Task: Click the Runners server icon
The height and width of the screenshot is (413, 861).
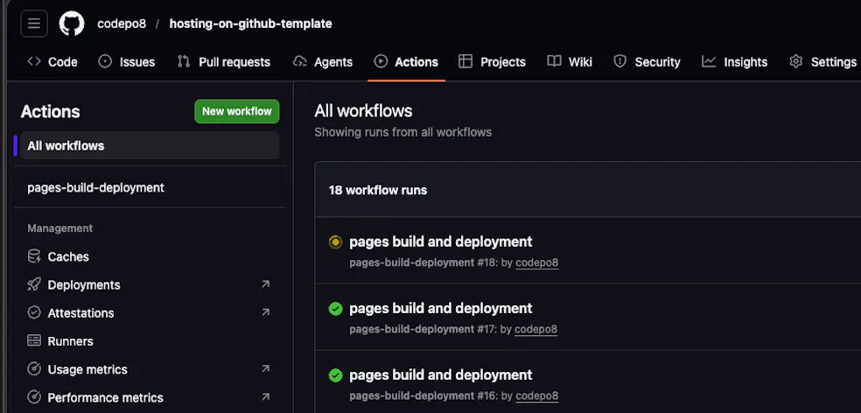Action: (x=34, y=340)
